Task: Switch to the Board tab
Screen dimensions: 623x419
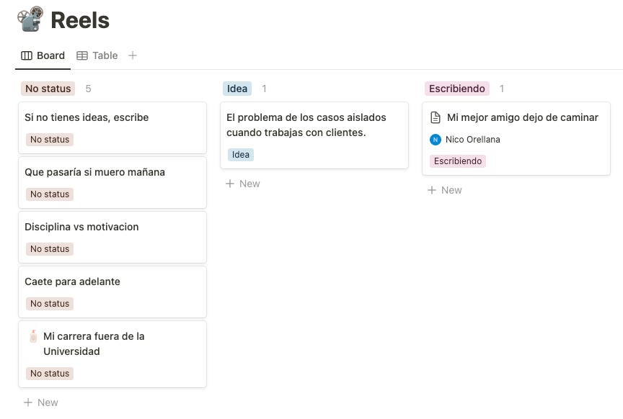Action: tap(43, 55)
